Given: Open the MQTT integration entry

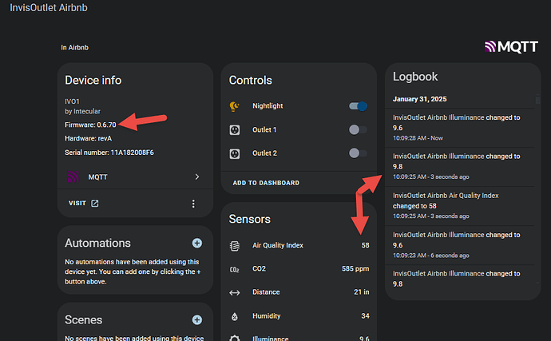Looking at the screenshot, I should 135,176.
